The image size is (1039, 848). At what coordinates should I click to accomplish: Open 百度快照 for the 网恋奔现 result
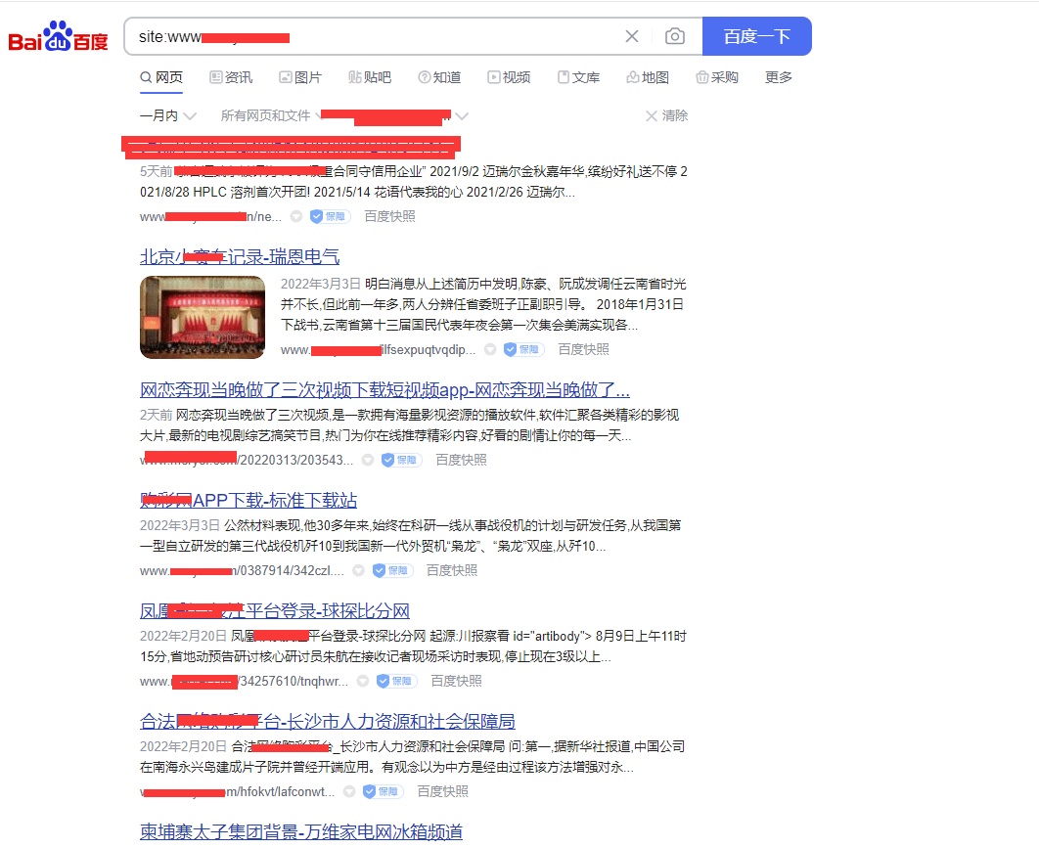click(461, 460)
